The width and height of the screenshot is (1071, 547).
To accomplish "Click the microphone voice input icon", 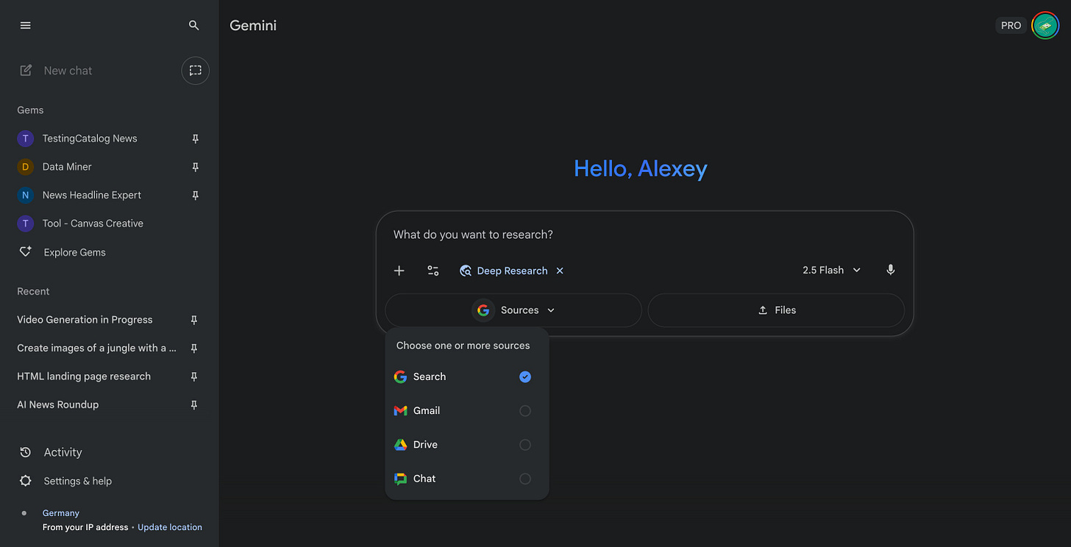I will coord(891,270).
